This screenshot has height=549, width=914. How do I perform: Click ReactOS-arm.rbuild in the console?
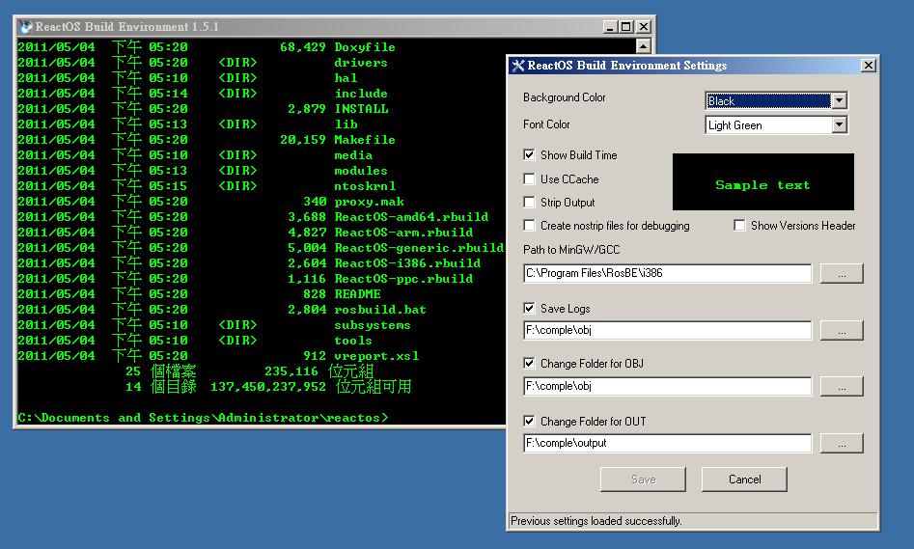404,232
